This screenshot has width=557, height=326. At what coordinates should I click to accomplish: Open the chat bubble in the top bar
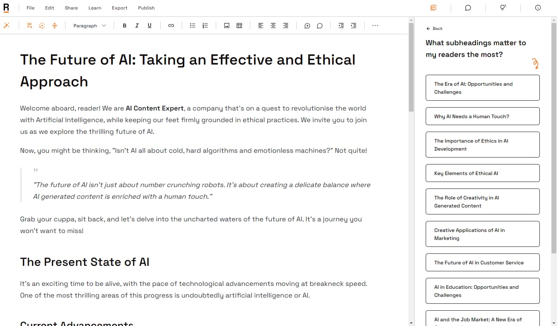pyautogui.click(x=467, y=8)
